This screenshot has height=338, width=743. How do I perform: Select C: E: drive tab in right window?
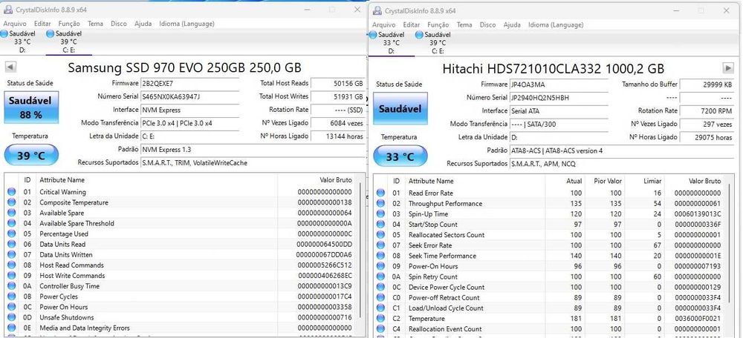coord(438,42)
